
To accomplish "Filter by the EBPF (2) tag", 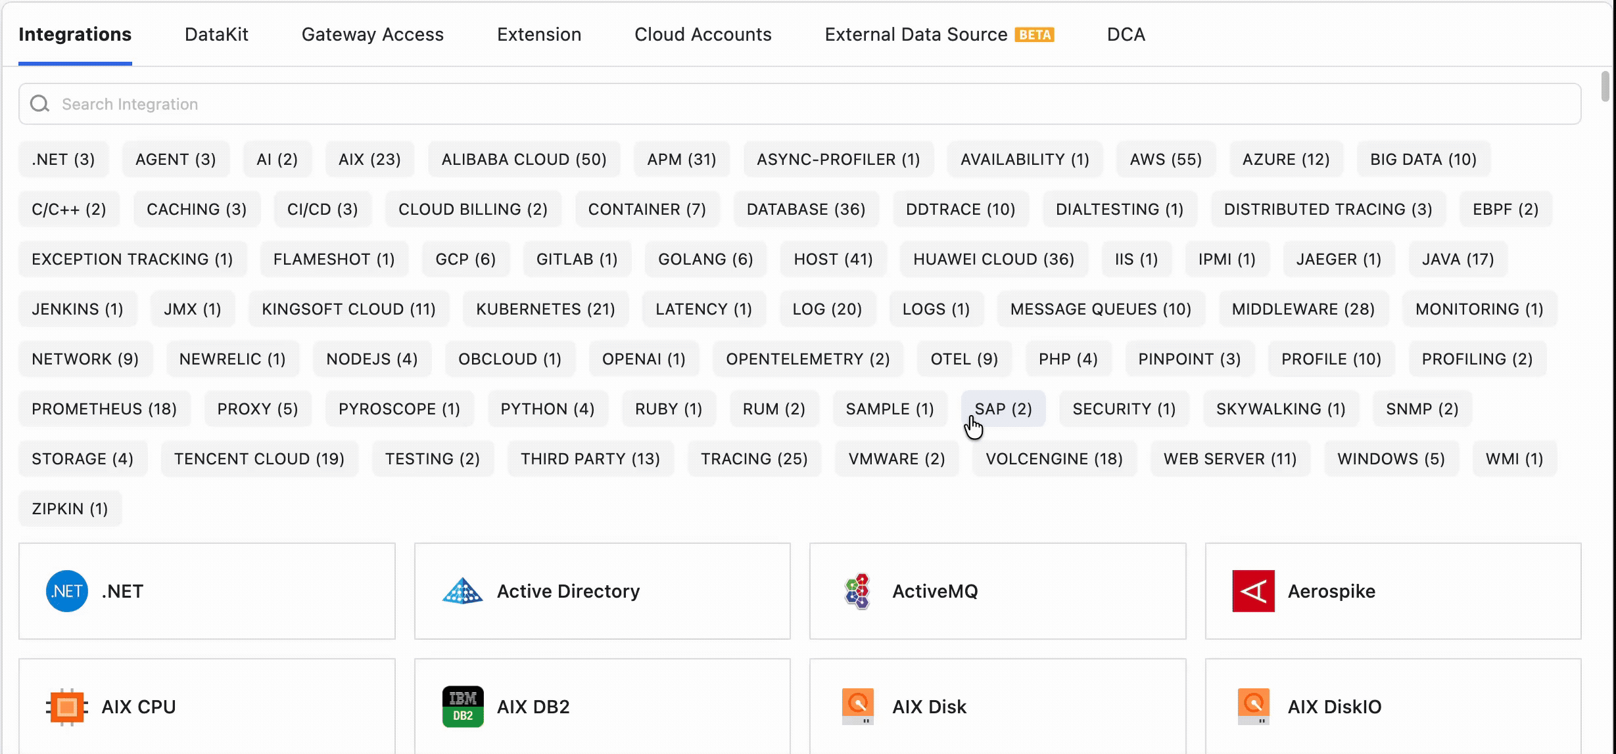I will pyautogui.click(x=1506, y=209).
